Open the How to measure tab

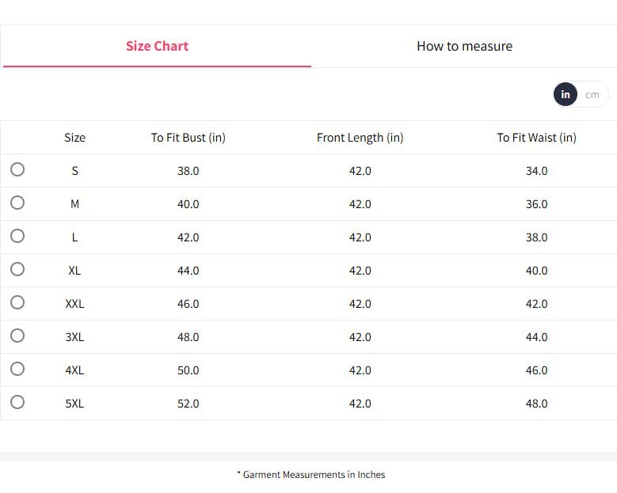464,46
